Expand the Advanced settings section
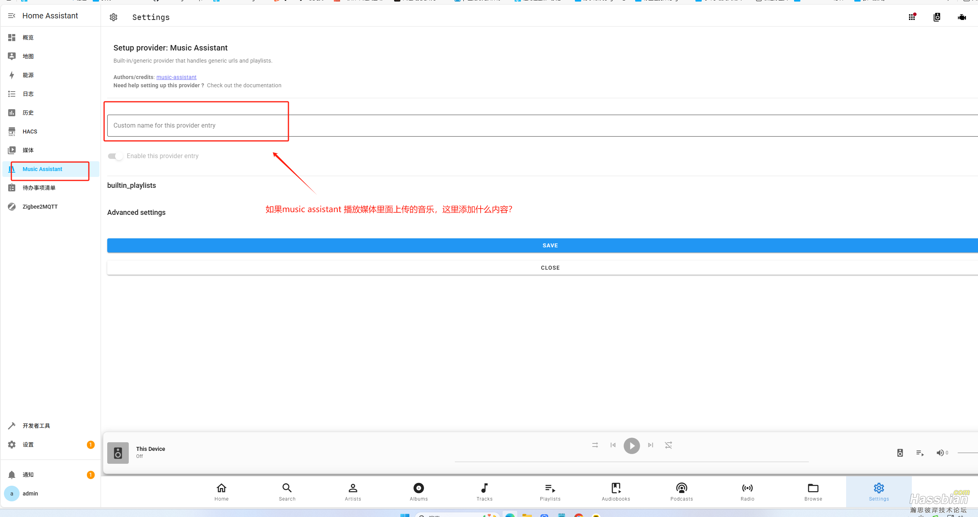The width and height of the screenshot is (978, 517). (136, 213)
